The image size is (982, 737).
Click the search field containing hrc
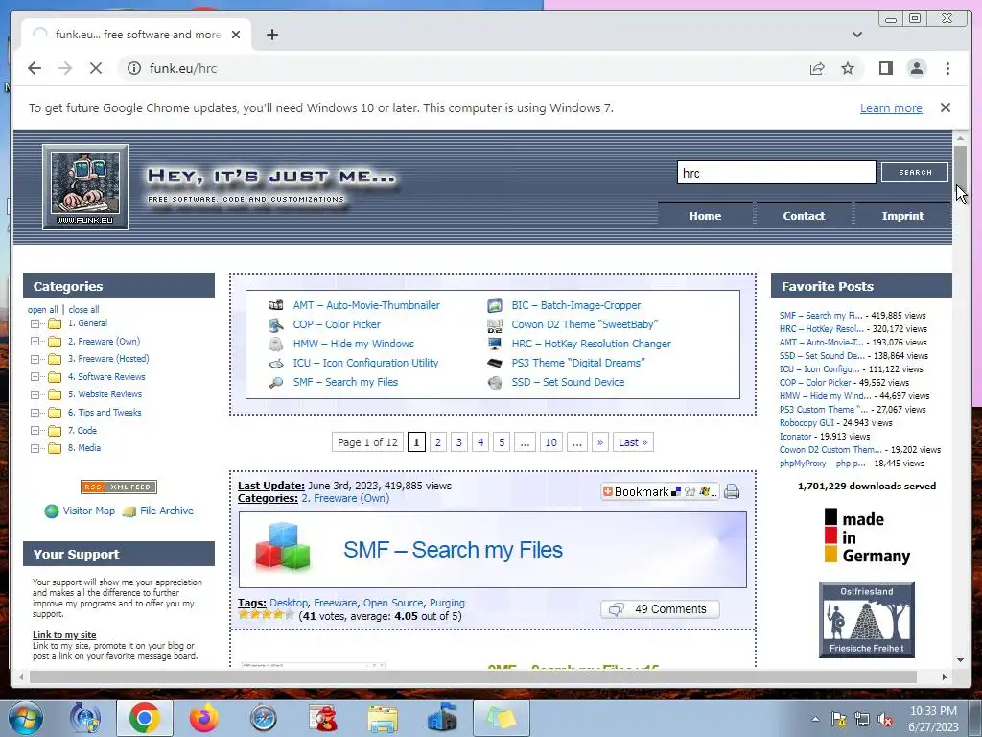[x=776, y=173]
